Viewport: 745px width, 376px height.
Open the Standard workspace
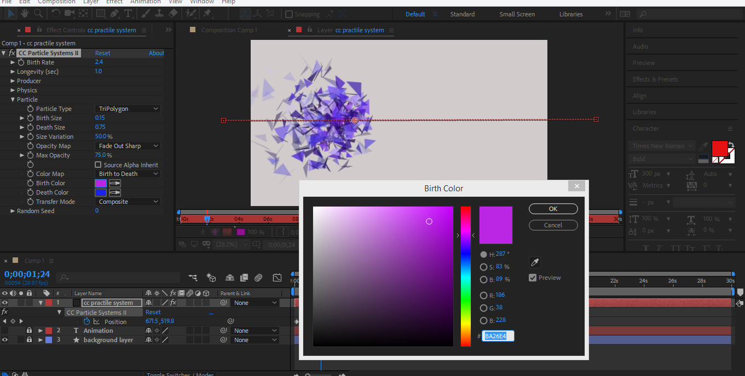[462, 14]
